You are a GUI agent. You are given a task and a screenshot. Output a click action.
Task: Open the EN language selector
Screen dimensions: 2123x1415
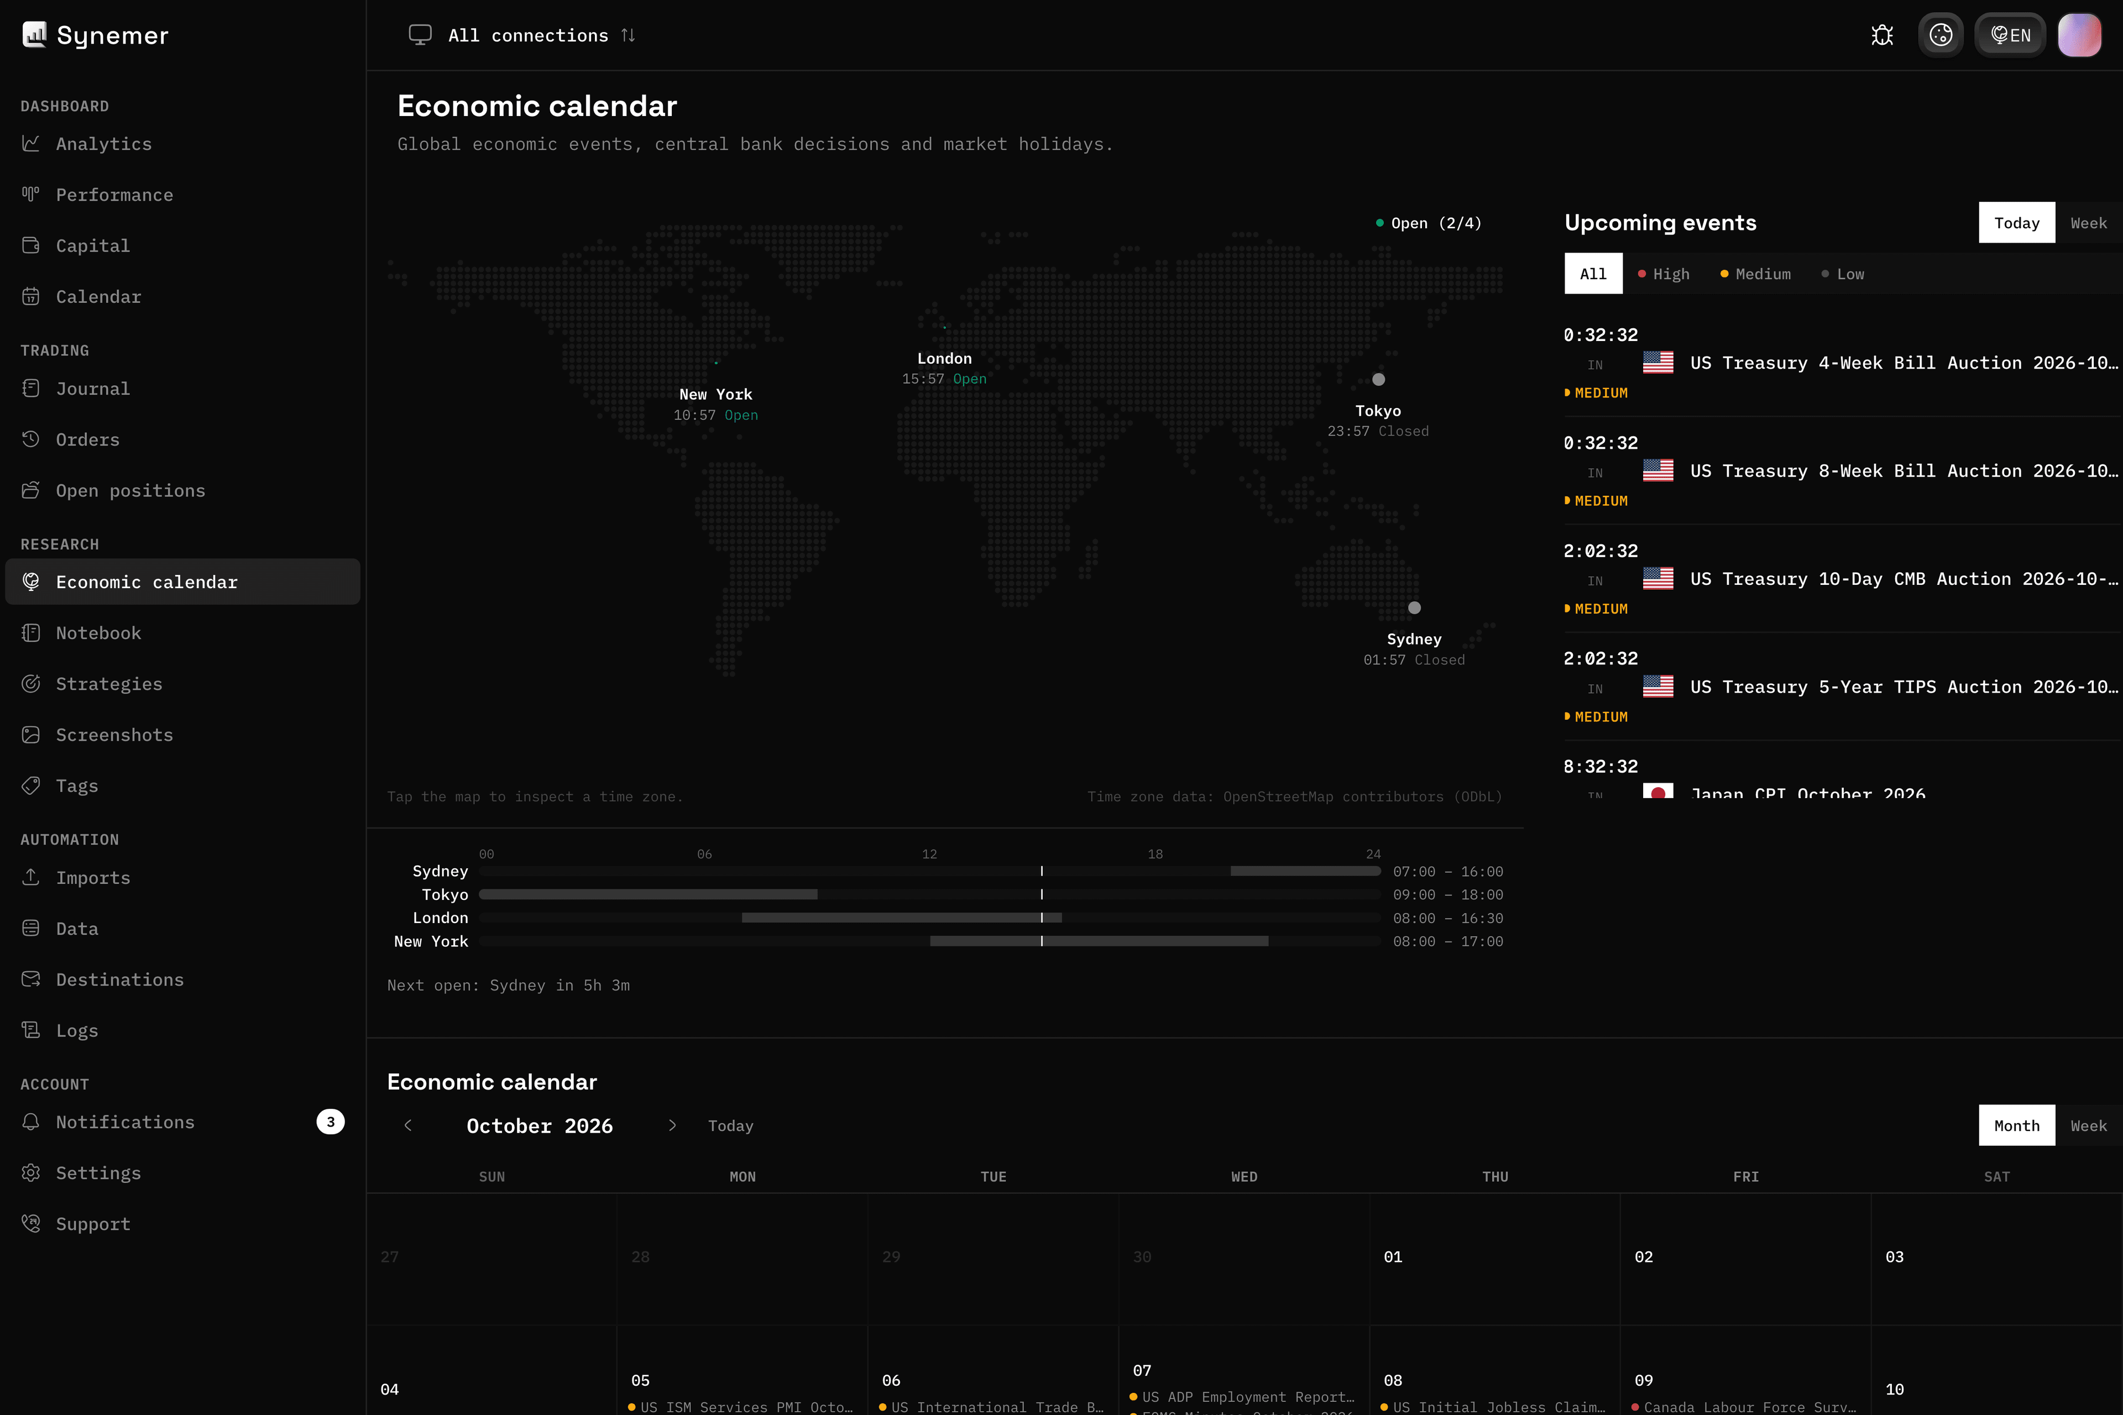(2010, 35)
